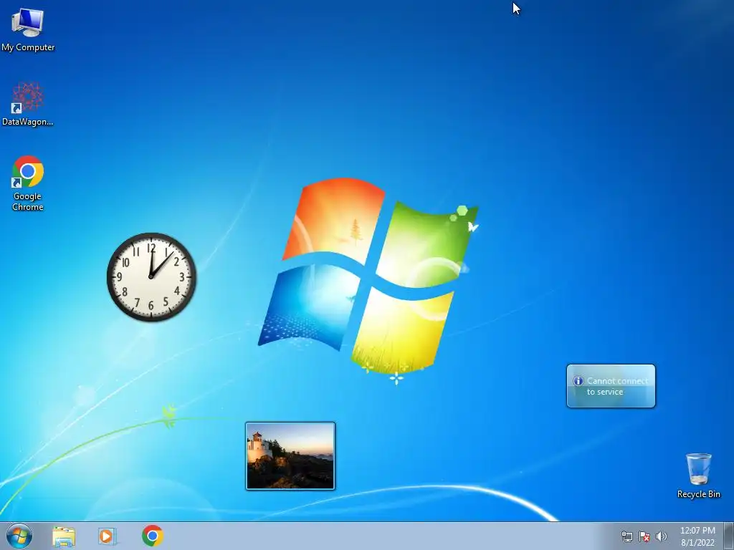Select the My Computer desktop icon
This screenshot has width=734, height=550.
[28, 29]
